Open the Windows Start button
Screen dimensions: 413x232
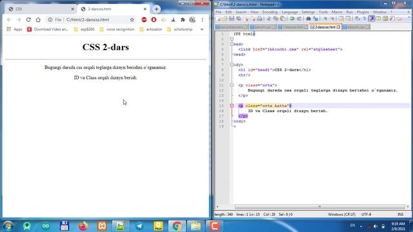8,226
